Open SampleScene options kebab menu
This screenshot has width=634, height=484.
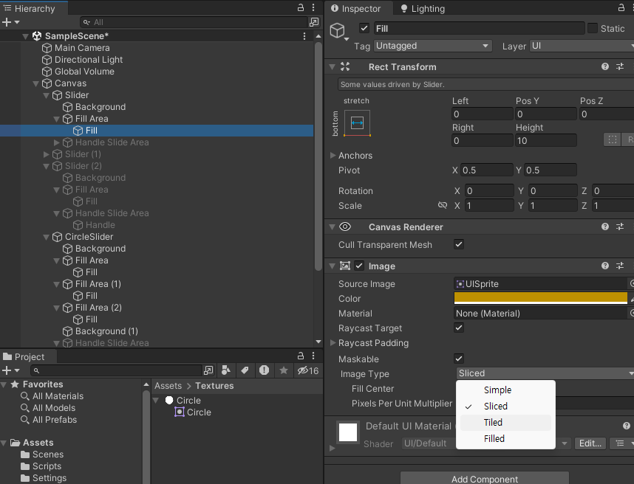(x=304, y=36)
